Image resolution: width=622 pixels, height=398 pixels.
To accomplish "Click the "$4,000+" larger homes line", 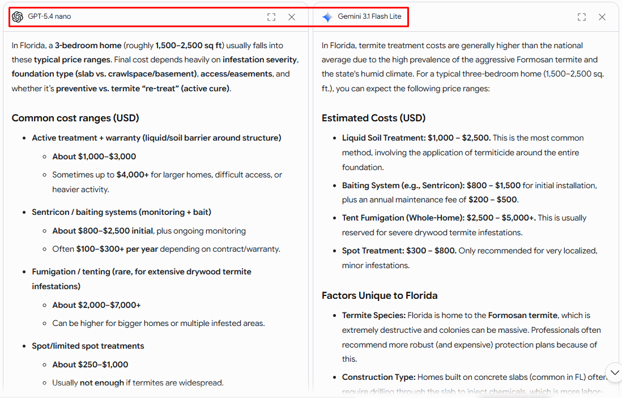I will [167, 182].
